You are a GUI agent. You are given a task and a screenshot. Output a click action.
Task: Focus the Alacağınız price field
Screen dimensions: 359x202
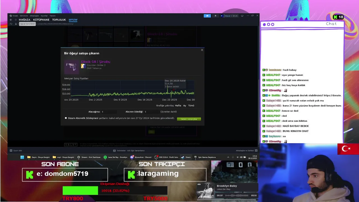pyautogui.click(x=110, y=112)
